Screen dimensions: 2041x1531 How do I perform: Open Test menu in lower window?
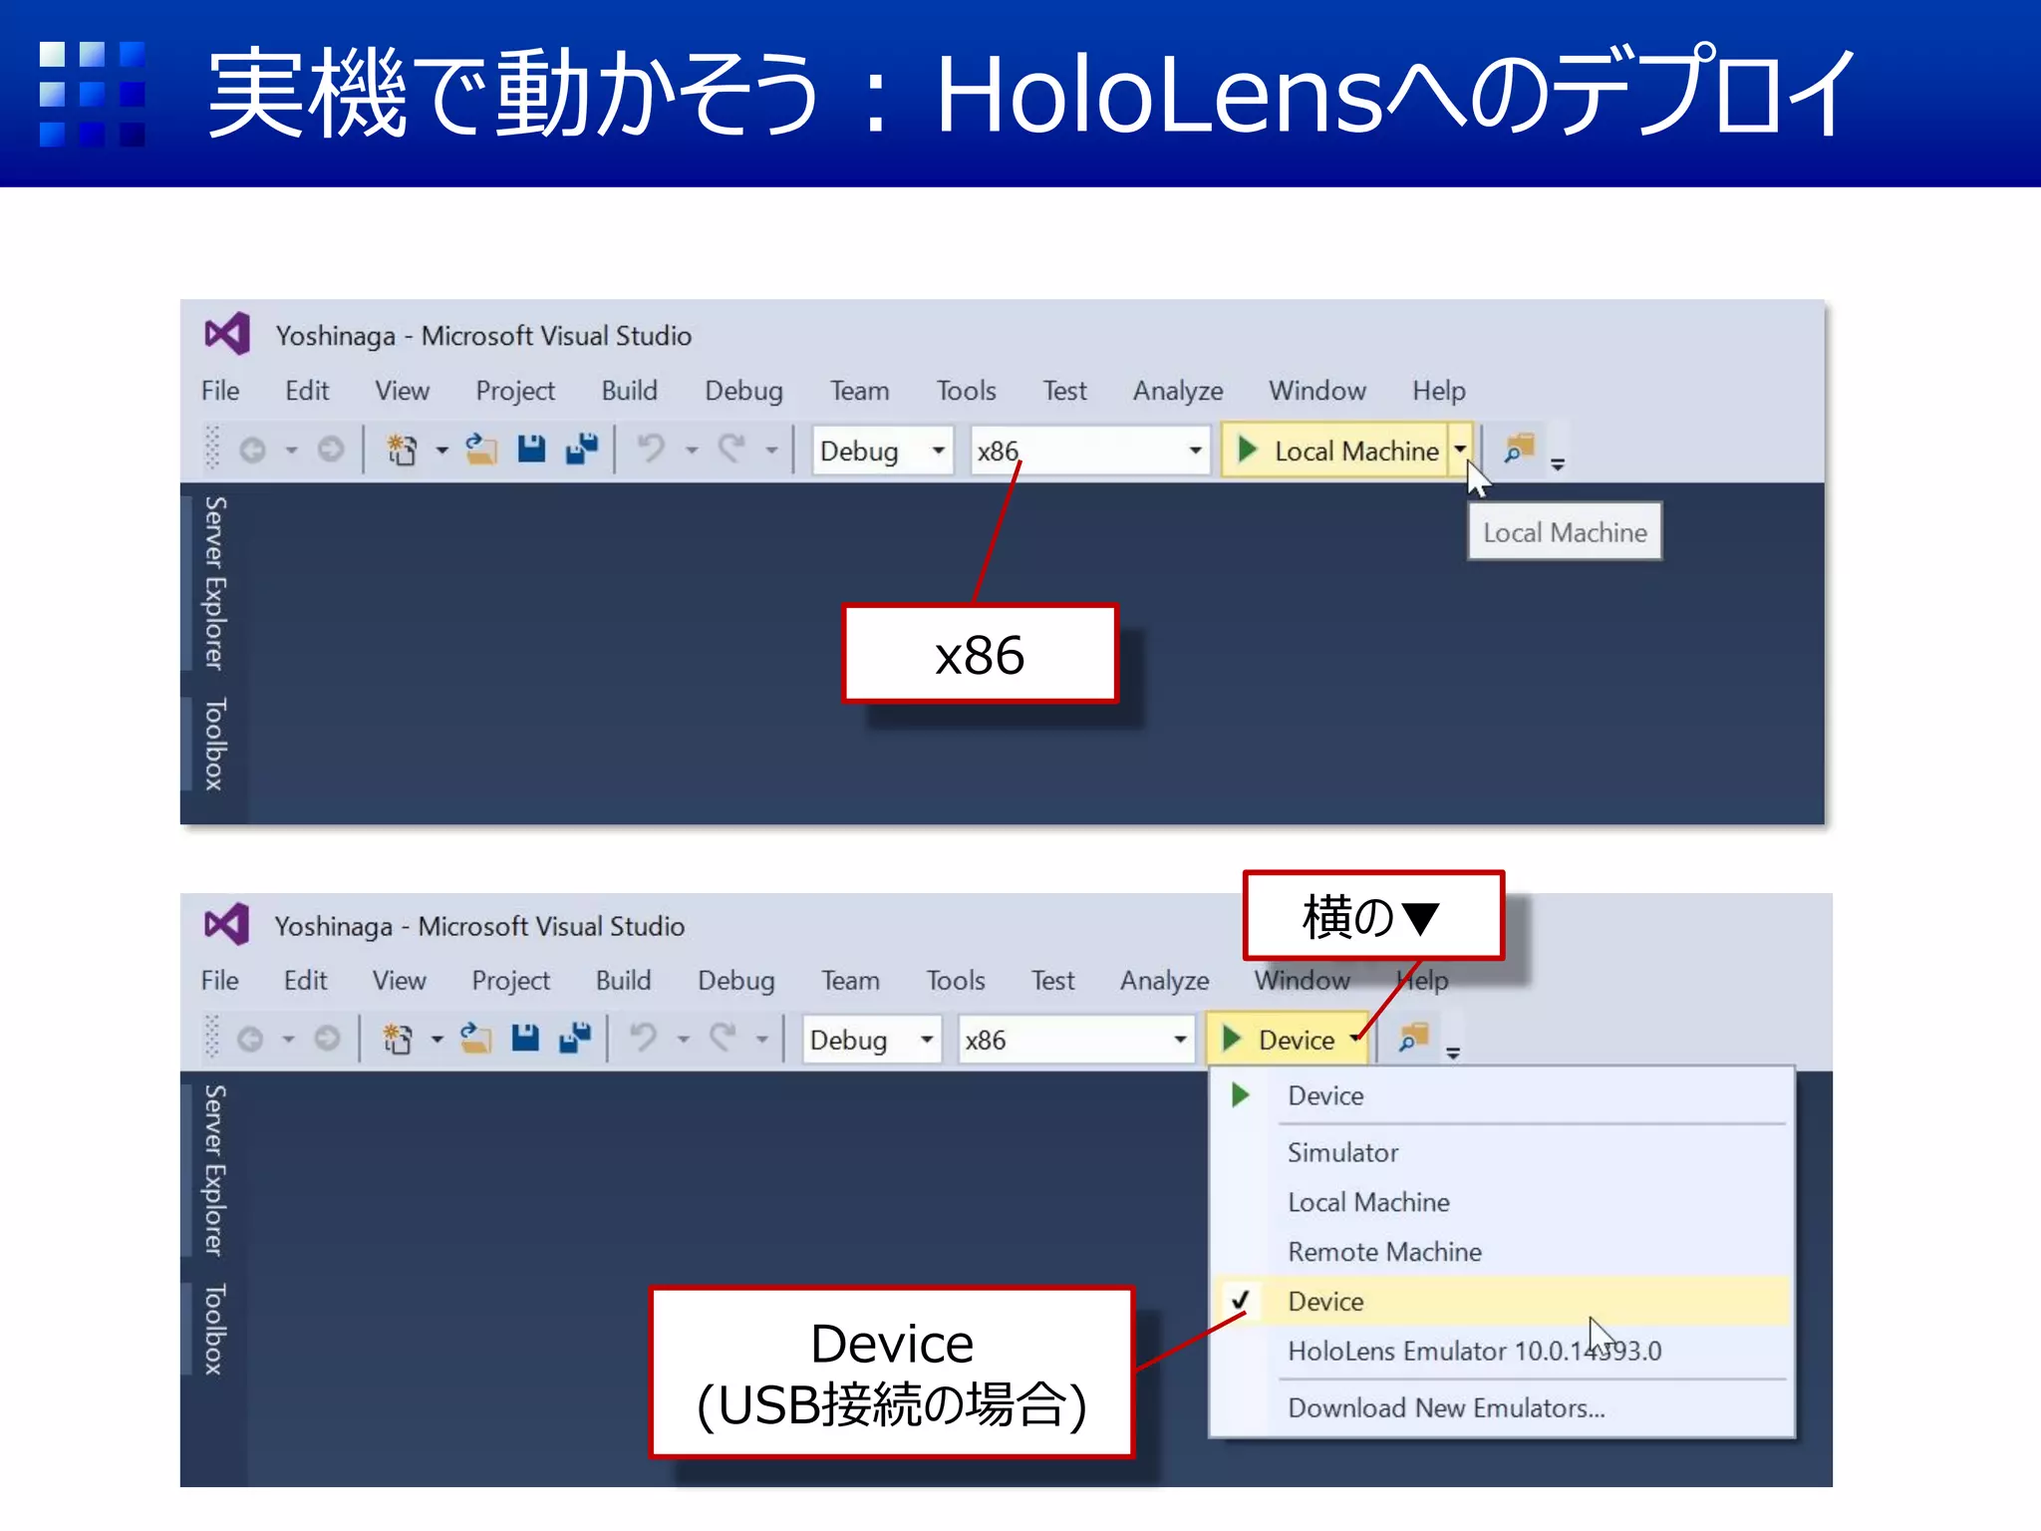[x=1052, y=980]
